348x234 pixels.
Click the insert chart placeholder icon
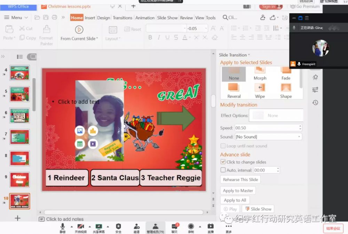click(93, 131)
